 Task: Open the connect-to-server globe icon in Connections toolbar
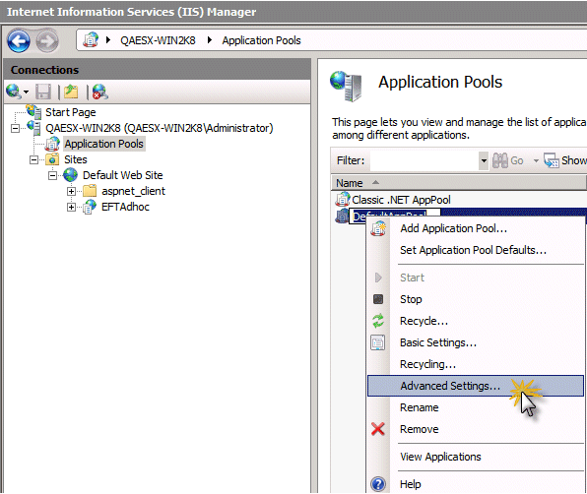(14, 92)
